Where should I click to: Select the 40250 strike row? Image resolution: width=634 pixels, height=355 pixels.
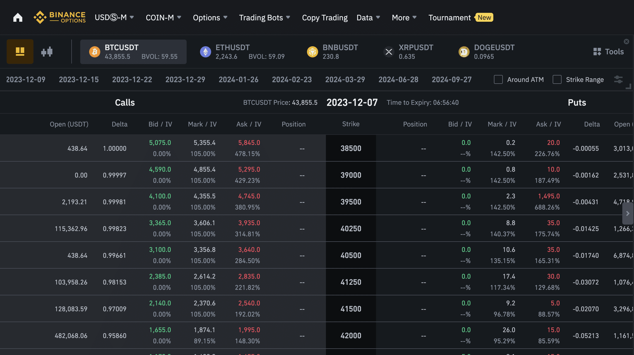(x=351, y=228)
